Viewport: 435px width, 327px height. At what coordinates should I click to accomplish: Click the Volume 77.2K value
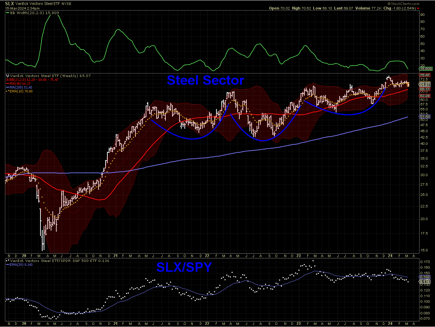click(x=369, y=8)
